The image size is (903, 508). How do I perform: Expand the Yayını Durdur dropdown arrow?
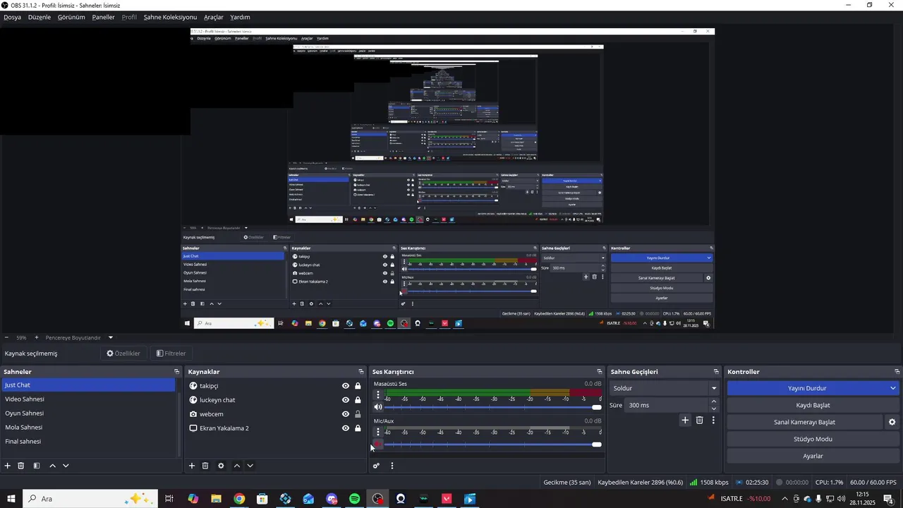pyautogui.click(x=893, y=388)
